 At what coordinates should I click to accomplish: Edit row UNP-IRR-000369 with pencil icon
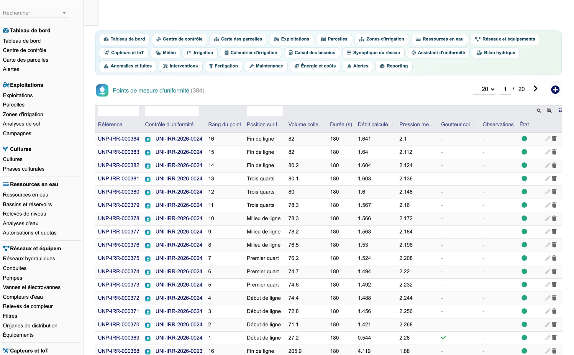coord(547,338)
